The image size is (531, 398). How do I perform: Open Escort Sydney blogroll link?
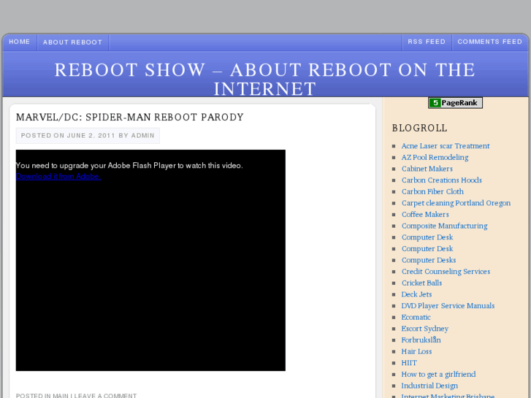point(424,329)
